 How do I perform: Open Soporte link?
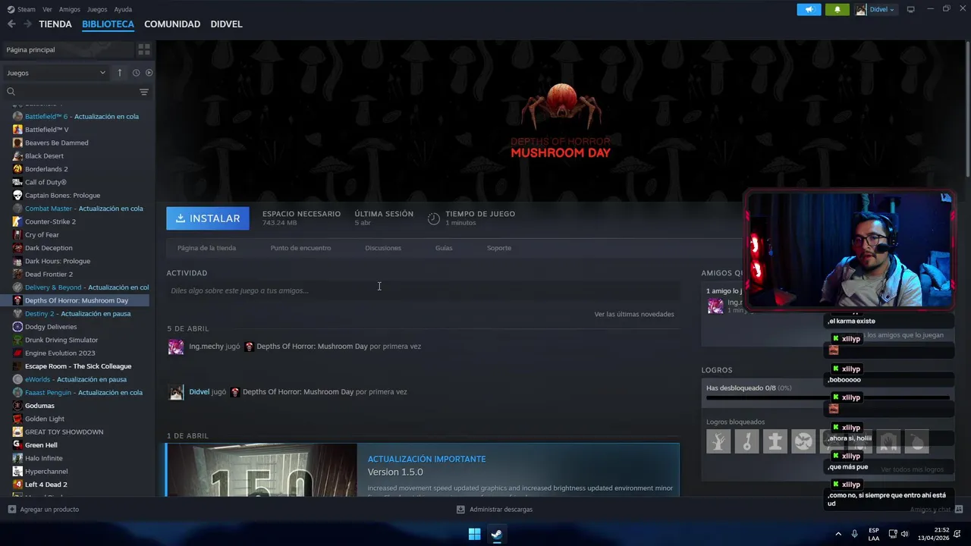tap(499, 248)
